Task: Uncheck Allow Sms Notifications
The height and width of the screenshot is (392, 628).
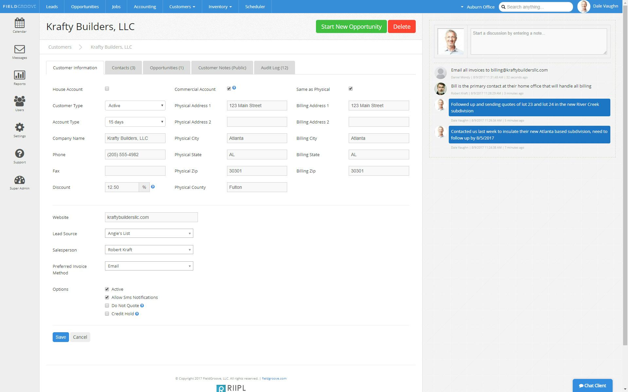Action: [x=107, y=297]
